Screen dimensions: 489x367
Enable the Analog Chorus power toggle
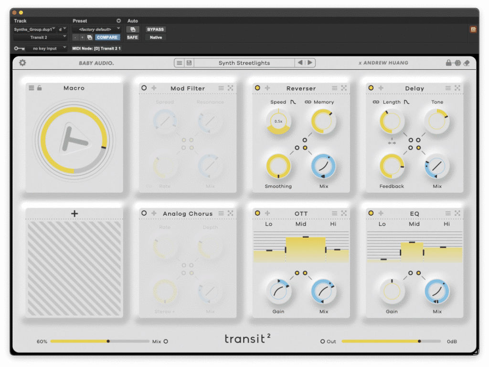[x=144, y=213]
